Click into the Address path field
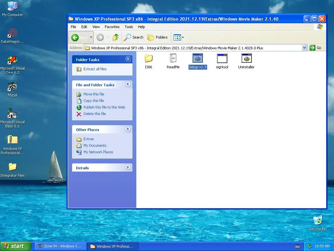This screenshot has height=251, width=334. 193,48
